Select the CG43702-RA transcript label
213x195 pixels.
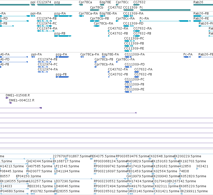118,28
